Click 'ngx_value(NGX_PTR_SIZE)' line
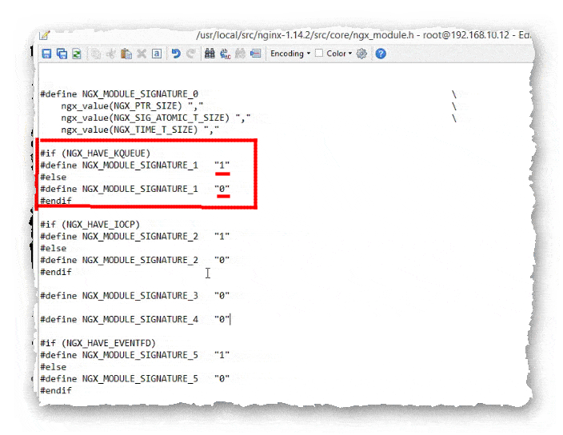Viewport: 563px width, 435px height. click(x=132, y=106)
